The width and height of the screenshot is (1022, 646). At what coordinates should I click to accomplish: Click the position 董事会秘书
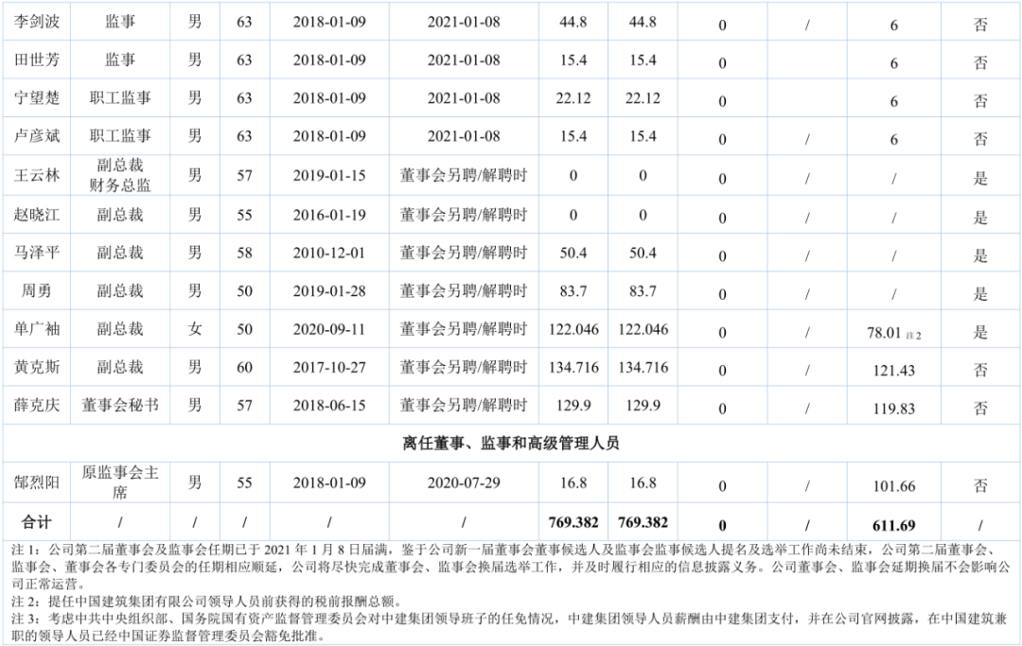click(x=120, y=405)
